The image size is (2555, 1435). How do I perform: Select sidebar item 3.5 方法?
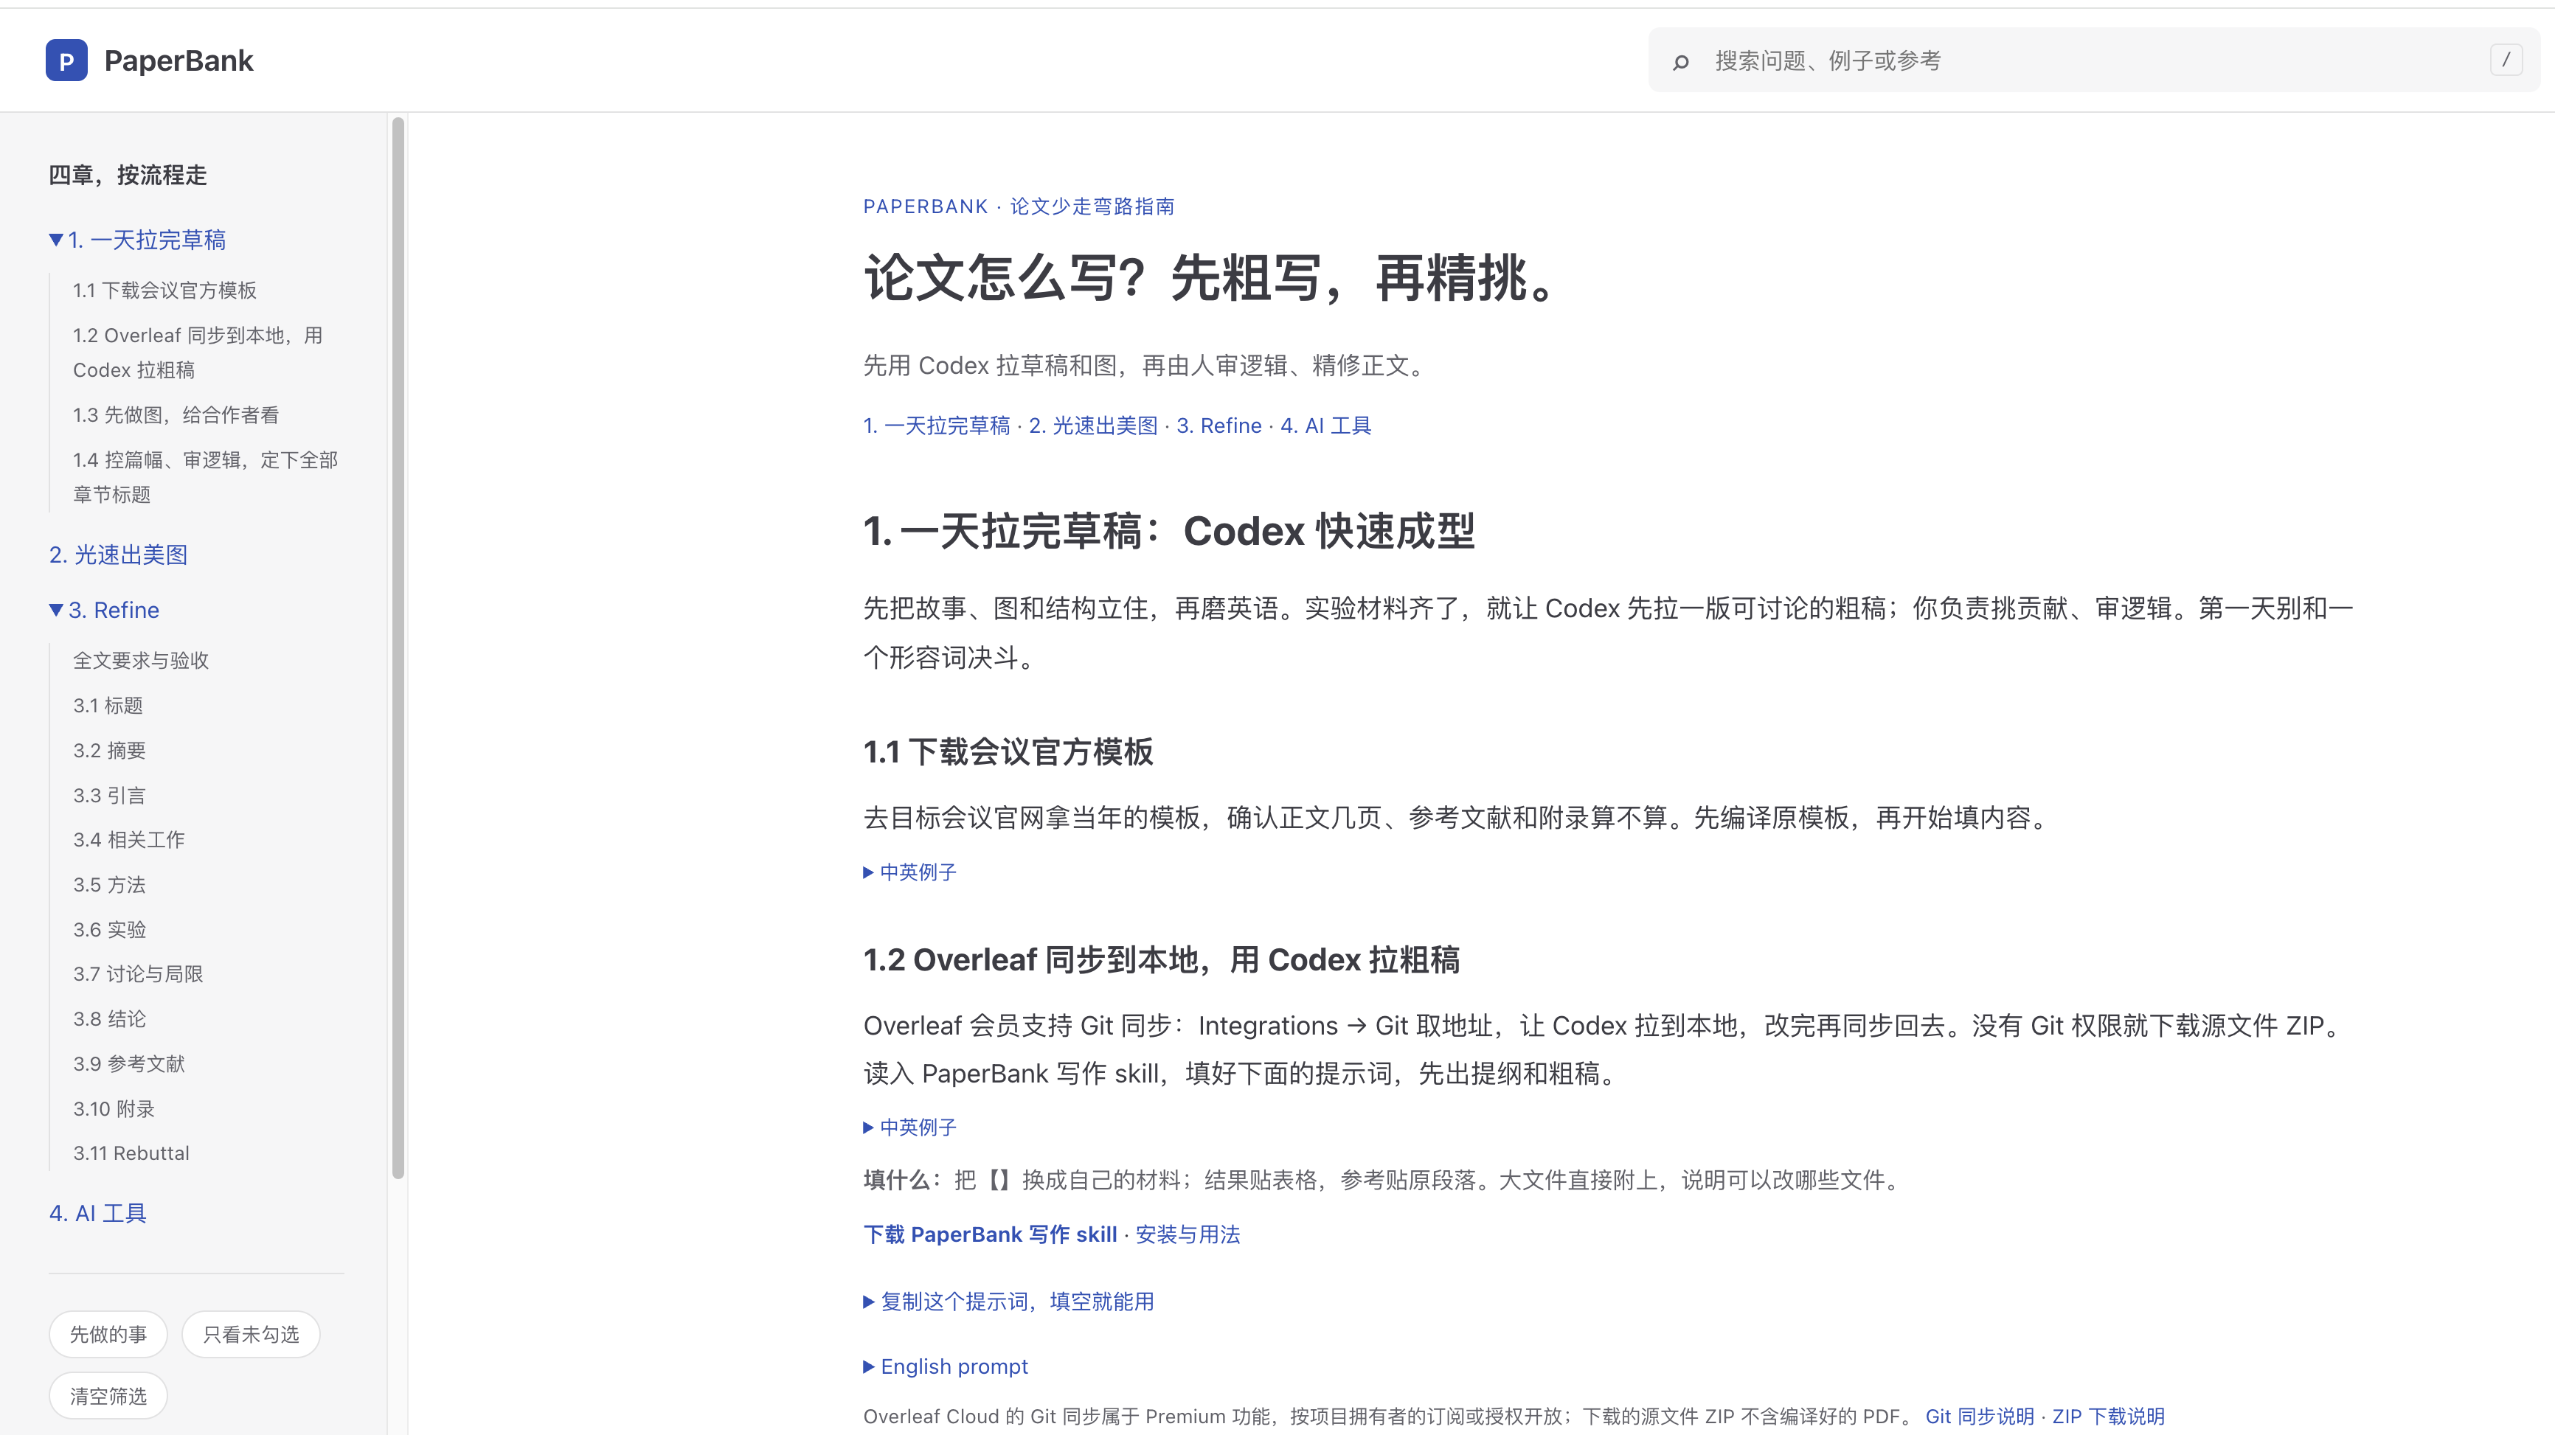(x=109, y=885)
